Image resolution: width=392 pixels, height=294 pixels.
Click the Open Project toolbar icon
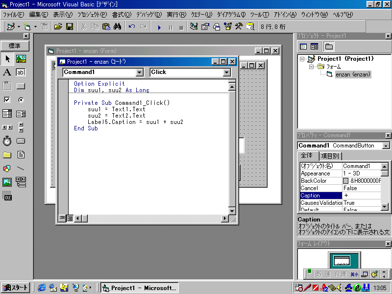(58, 26)
